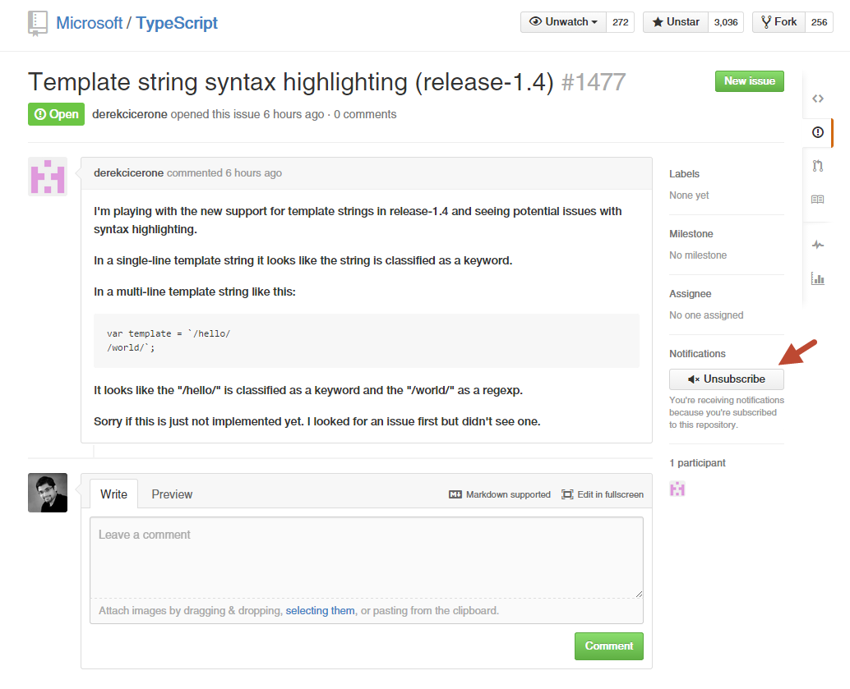Screen dimensions: 850x689
Task: Fork the repository
Action: 778,22
